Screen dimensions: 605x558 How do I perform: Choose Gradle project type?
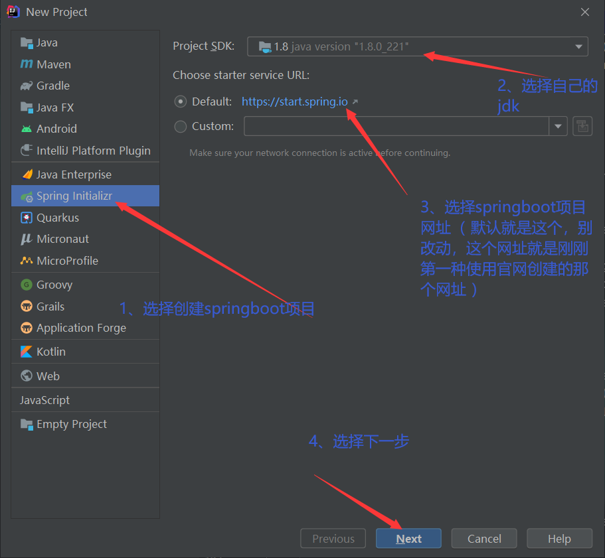coord(85,86)
